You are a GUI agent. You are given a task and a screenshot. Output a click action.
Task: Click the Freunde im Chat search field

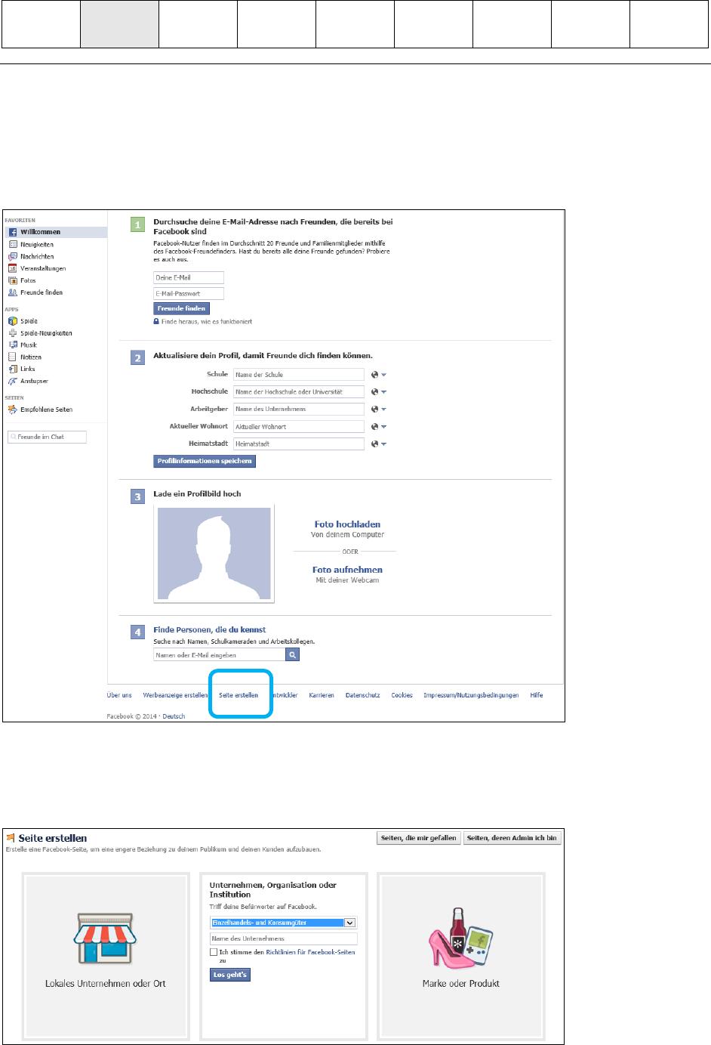coord(47,437)
